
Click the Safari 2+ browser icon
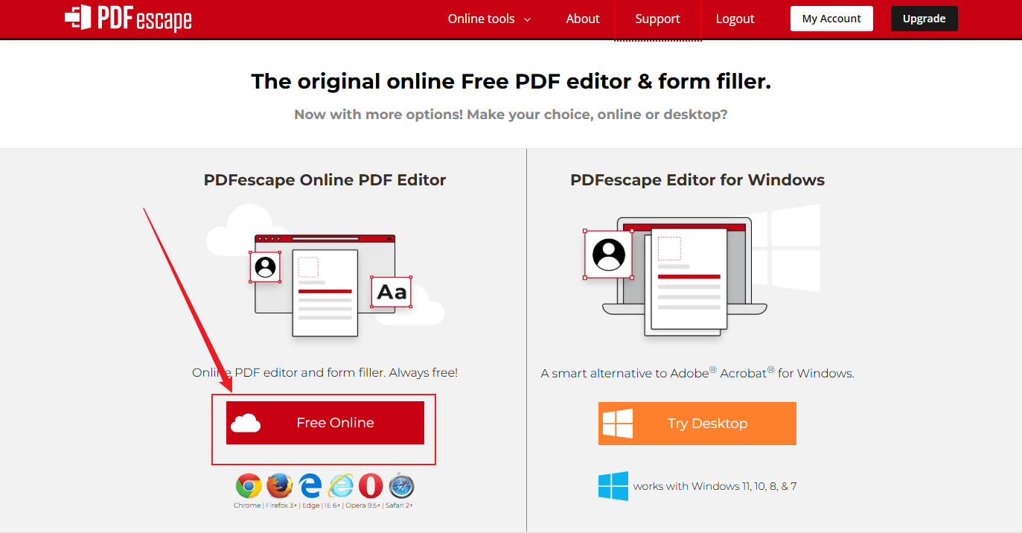point(400,485)
